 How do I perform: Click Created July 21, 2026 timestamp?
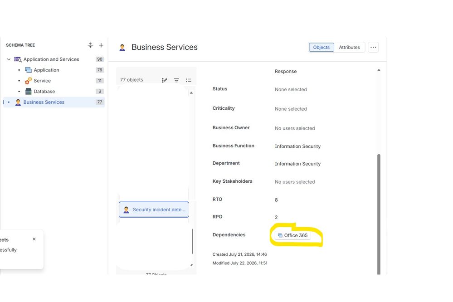pyautogui.click(x=239, y=254)
